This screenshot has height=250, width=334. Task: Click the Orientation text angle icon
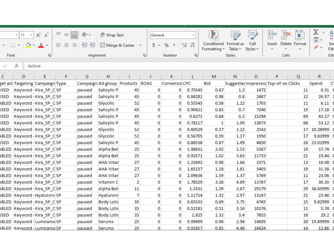pos(85,35)
